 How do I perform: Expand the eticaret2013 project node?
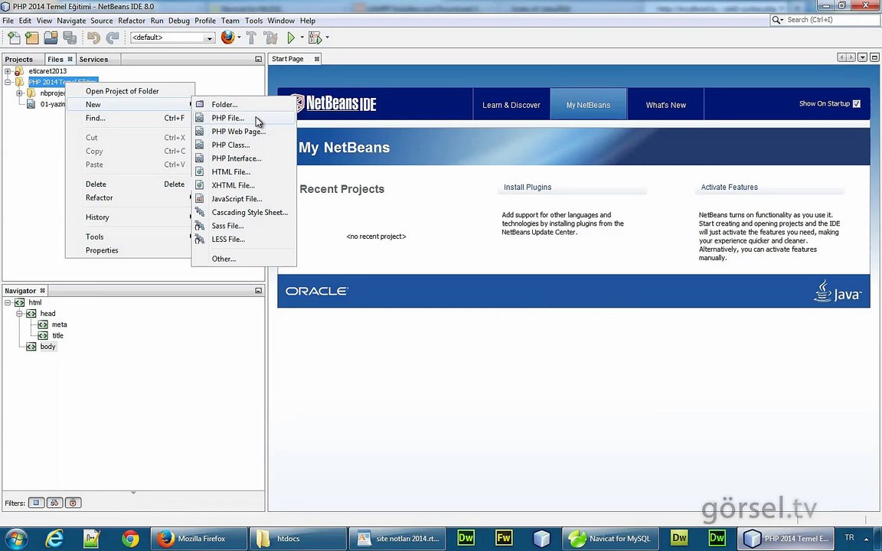pyautogui.click(x=8, y=71)
